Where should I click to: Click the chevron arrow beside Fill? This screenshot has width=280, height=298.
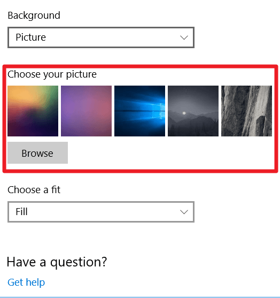pyautogui.click(x=184, y=212)
